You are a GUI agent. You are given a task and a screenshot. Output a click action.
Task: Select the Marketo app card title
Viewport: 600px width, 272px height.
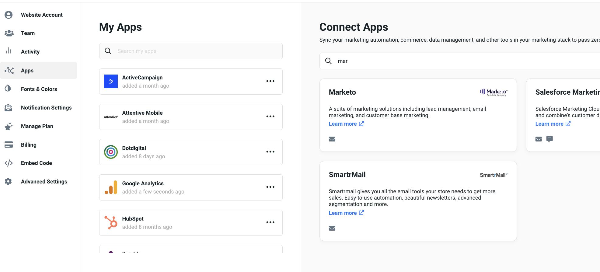pyautogui.click(x=342, y=92)
